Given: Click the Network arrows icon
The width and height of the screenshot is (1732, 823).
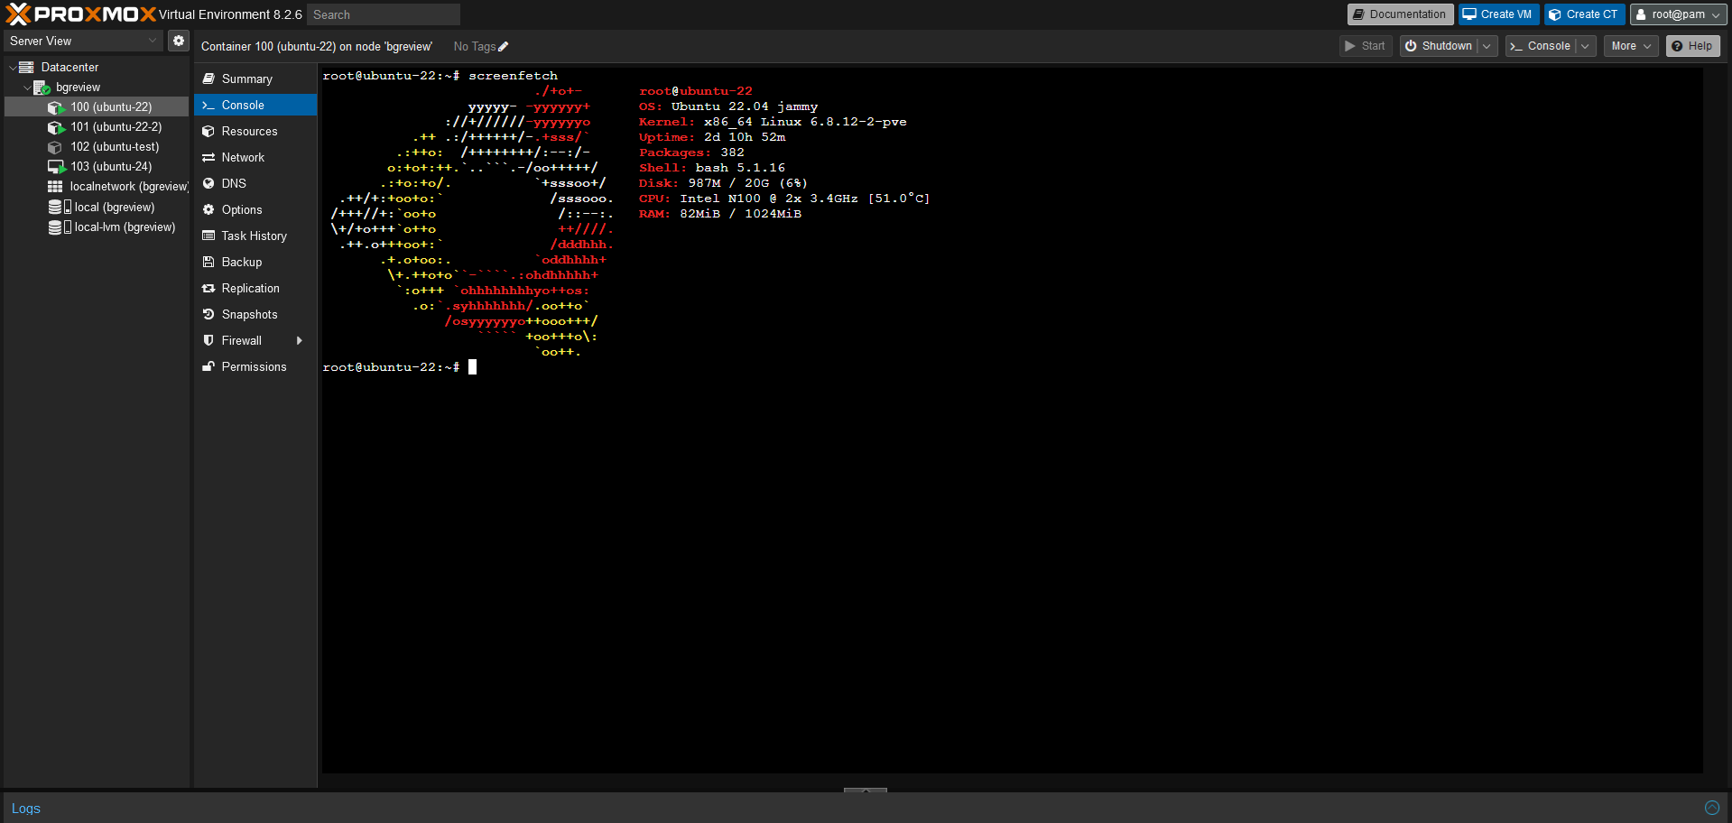Looking at the screenshot, I should tap(208, 157).
